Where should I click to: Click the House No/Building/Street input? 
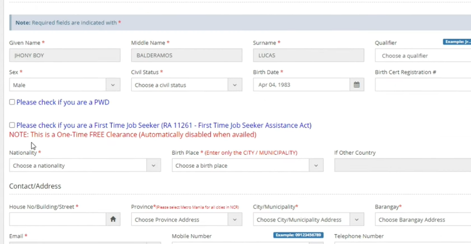coord(58,219)
